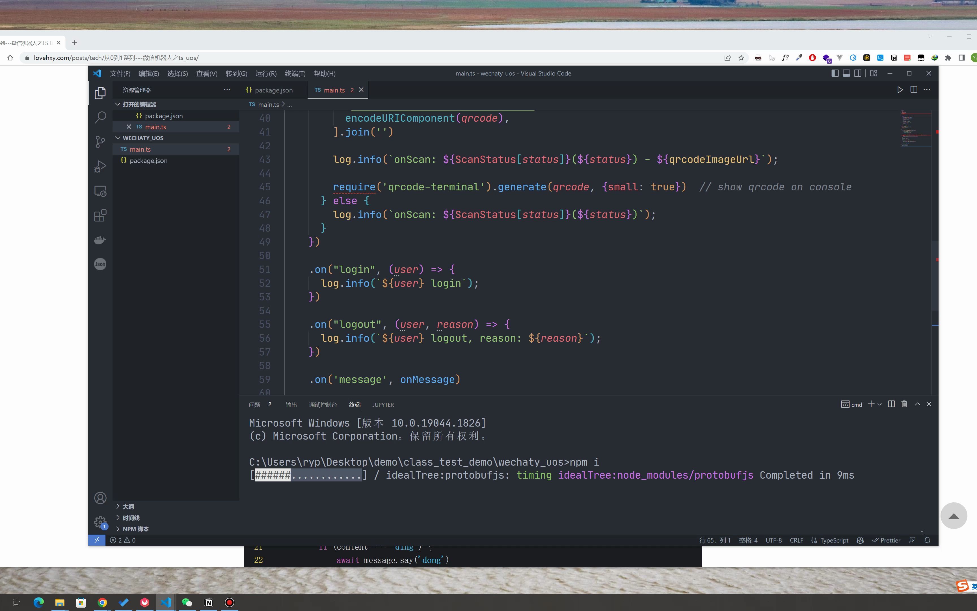Click errors and warnings count in status bar
Image resolution: width=977 pixels, height=611 pixels.
click(x=123, y=540)
